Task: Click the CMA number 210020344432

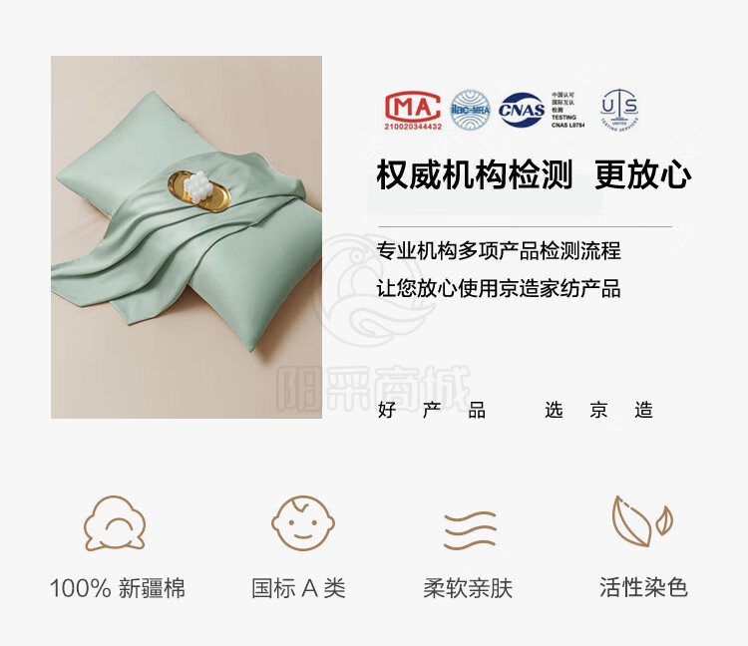Action: click(413, 127)
